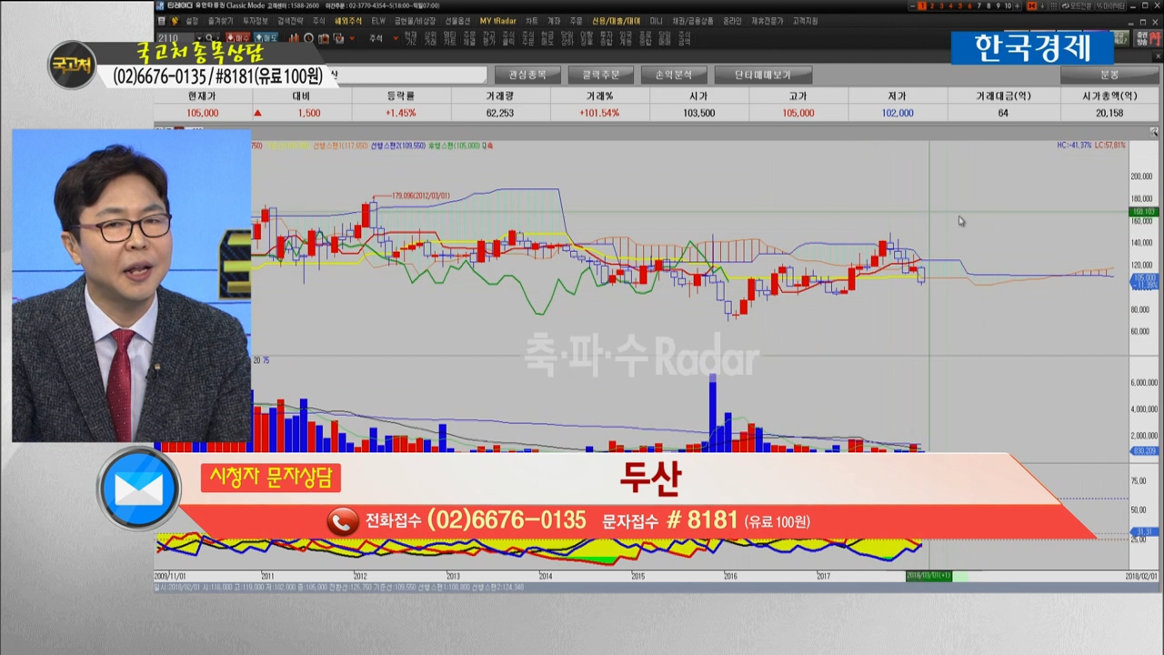Click the 잔고평가 toolbar shortcut
This screenshot has width=1164, height=655.
[490, 38]
